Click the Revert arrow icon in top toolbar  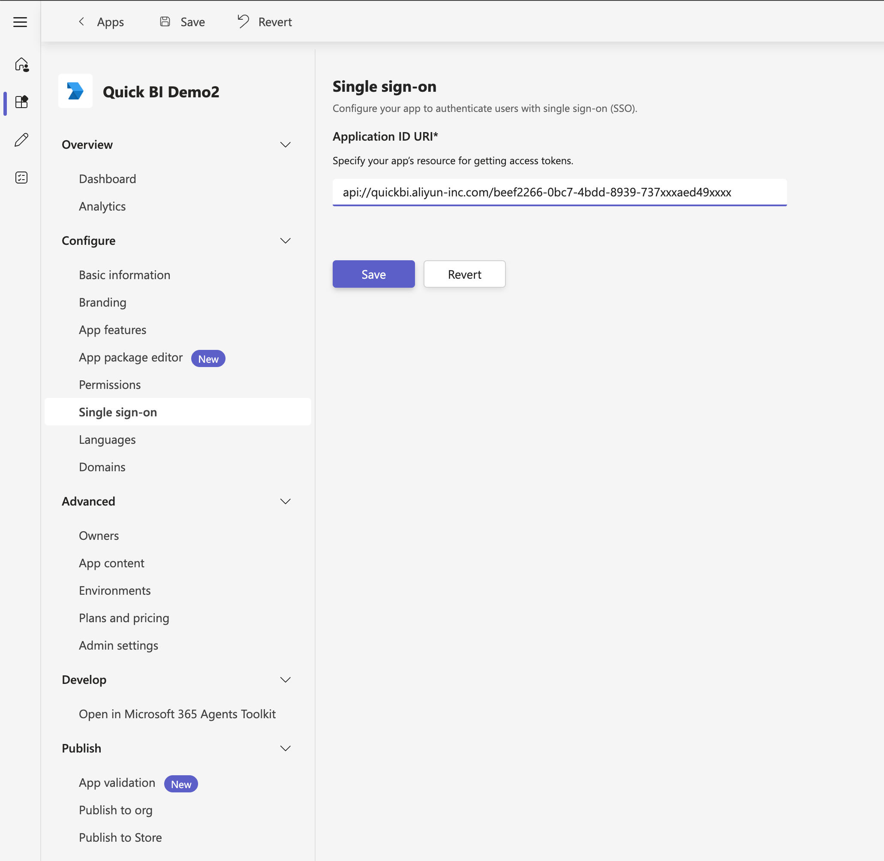click(243, 21)
